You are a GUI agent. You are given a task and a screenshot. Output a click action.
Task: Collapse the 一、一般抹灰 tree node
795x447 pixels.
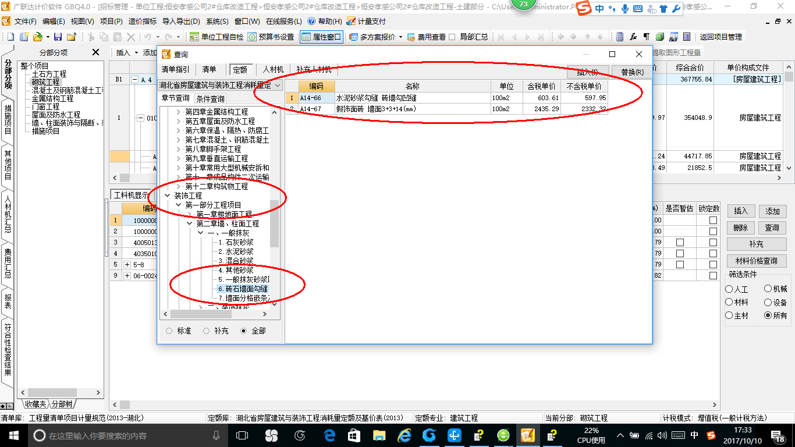[200, 233]
